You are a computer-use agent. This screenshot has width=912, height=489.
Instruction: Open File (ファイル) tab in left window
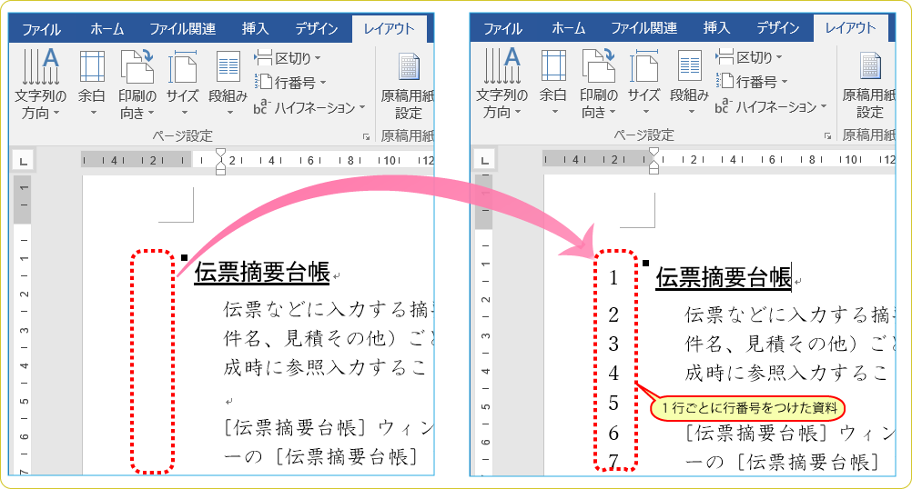pyautogui.click(x=41, y=28)
